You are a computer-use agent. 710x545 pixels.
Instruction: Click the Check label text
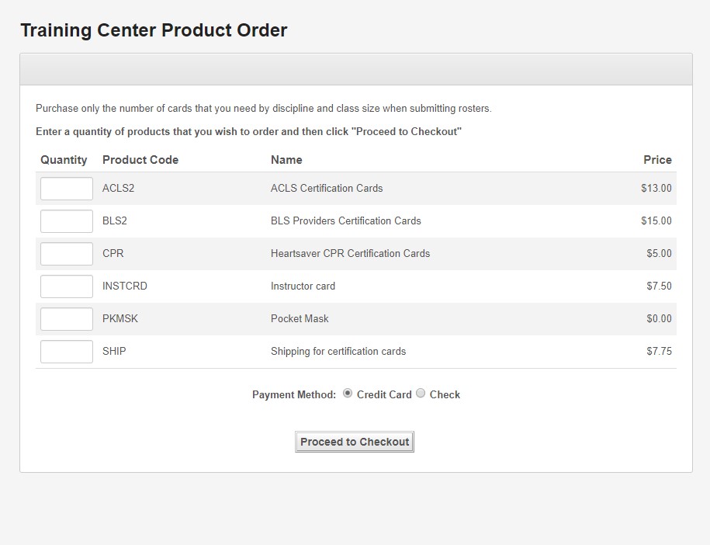tap(445, 394)
